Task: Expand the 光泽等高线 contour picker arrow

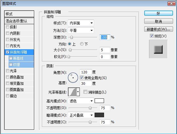Action: [x=78, y=92]
